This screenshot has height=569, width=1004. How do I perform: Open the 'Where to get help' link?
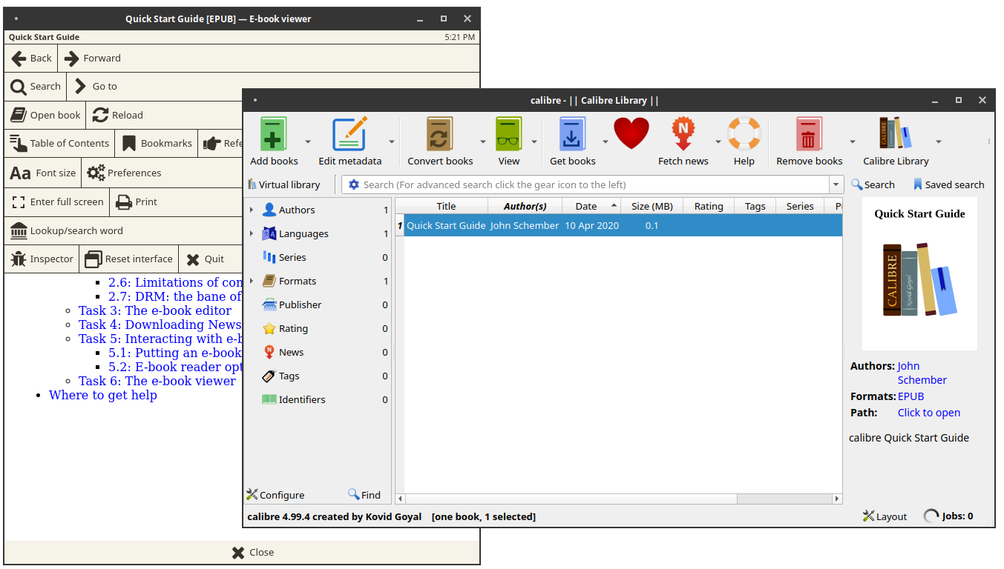102,395
